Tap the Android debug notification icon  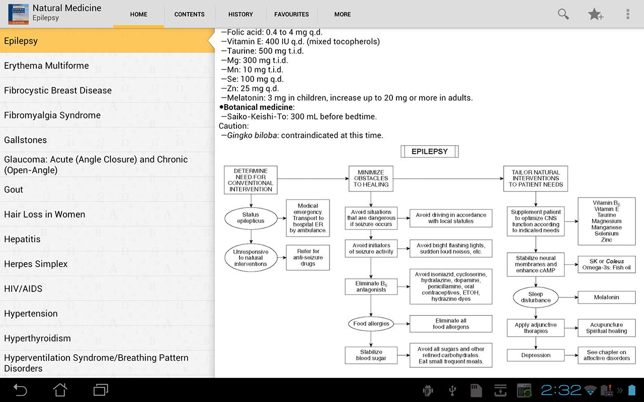pos(429,390)
